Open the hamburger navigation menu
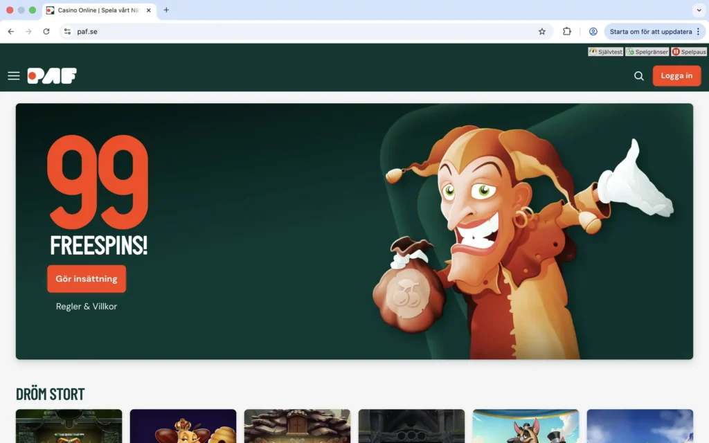The image size is (709, 443). point(14,76)
